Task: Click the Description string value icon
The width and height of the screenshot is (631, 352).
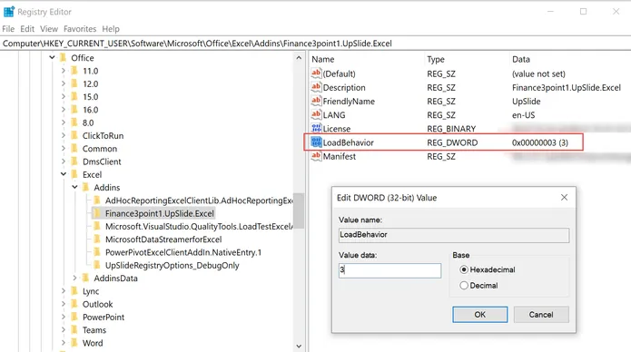Action: 316,87
